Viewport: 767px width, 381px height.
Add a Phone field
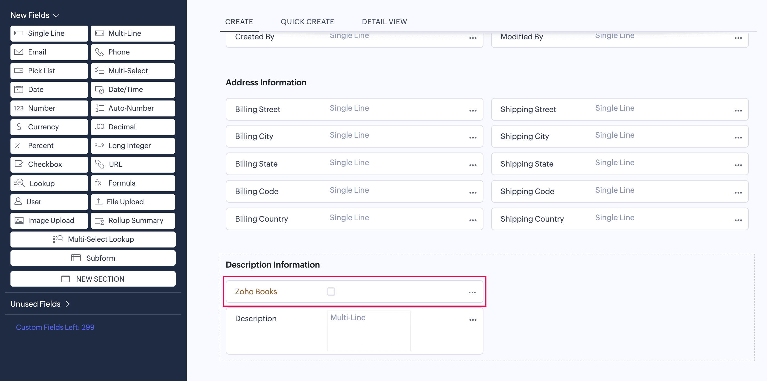[x=133, y=52]
